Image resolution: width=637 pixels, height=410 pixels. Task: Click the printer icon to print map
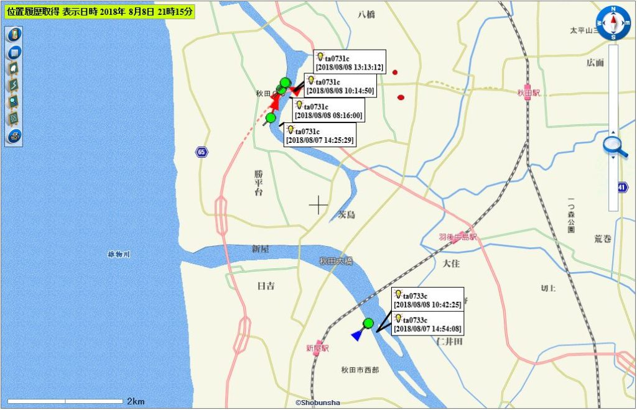tap(14, 135)
